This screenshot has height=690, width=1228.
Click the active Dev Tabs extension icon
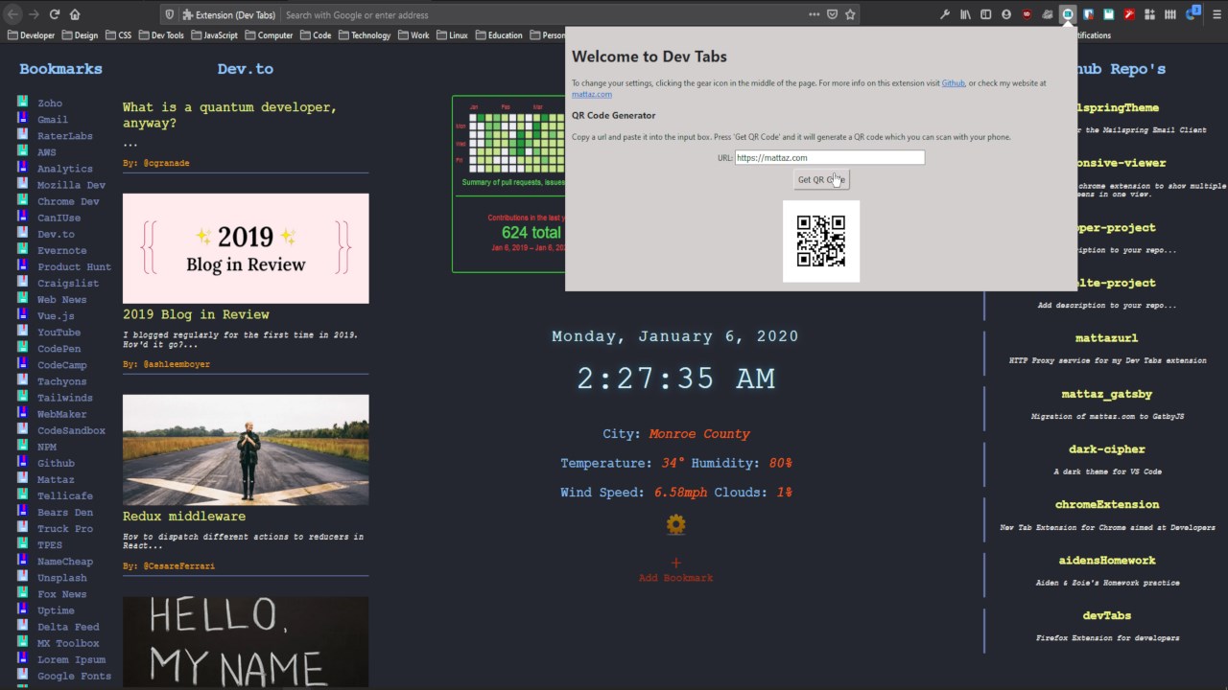point(1068,14)
